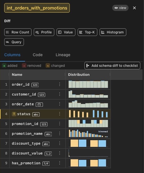Click the T/F boolean badge for has_promotion
Screen dimensions: 144x173
[46, 163]
